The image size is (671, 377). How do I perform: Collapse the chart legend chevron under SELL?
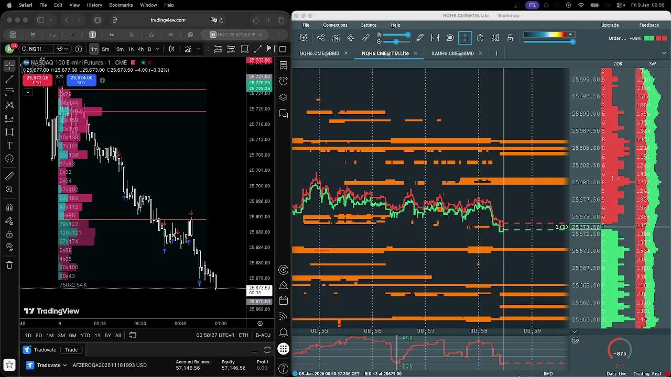(27, 92)
